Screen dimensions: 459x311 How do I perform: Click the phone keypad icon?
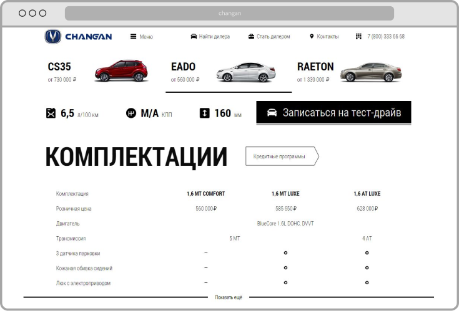point(358,37)
